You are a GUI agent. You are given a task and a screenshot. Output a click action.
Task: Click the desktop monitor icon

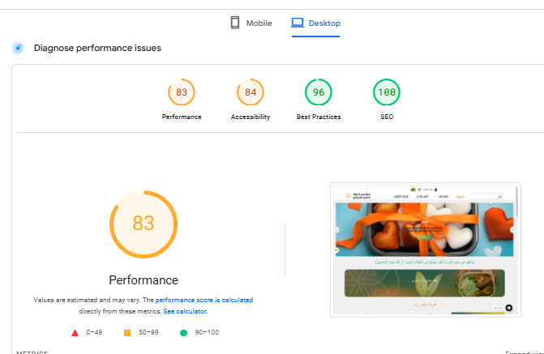tap(298, 23)
